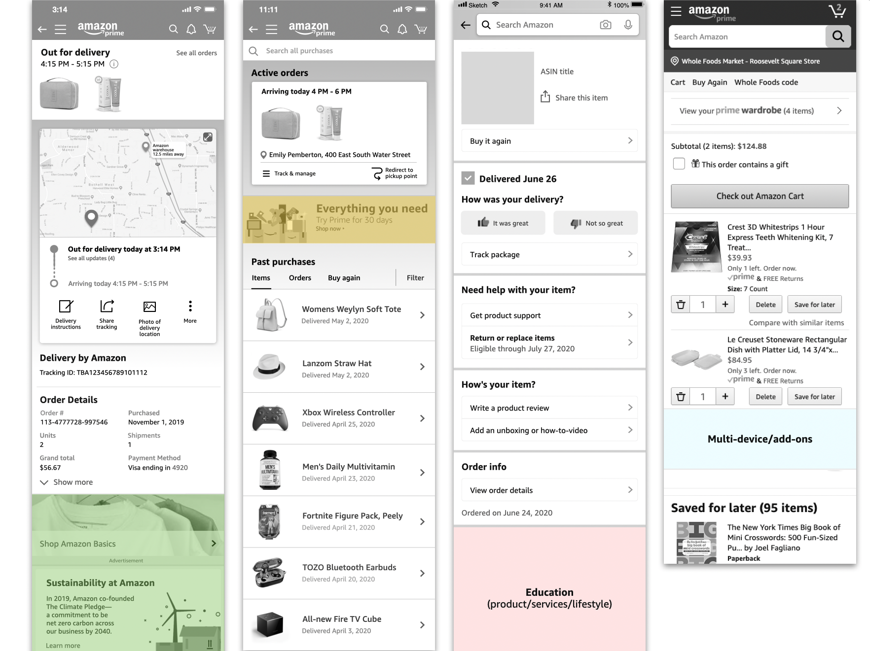Image resolution: width=870 pixels, height=651 pixels.
Task: Tap back arrow on Out for delivery screen
Action: tap(42, 30)
